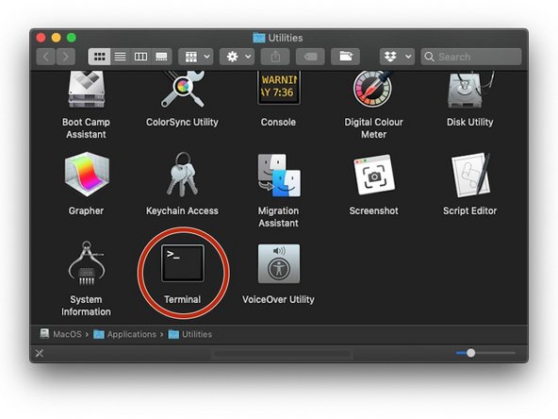Click the Script Editor label
558x419 pixels.
[470, 210]
